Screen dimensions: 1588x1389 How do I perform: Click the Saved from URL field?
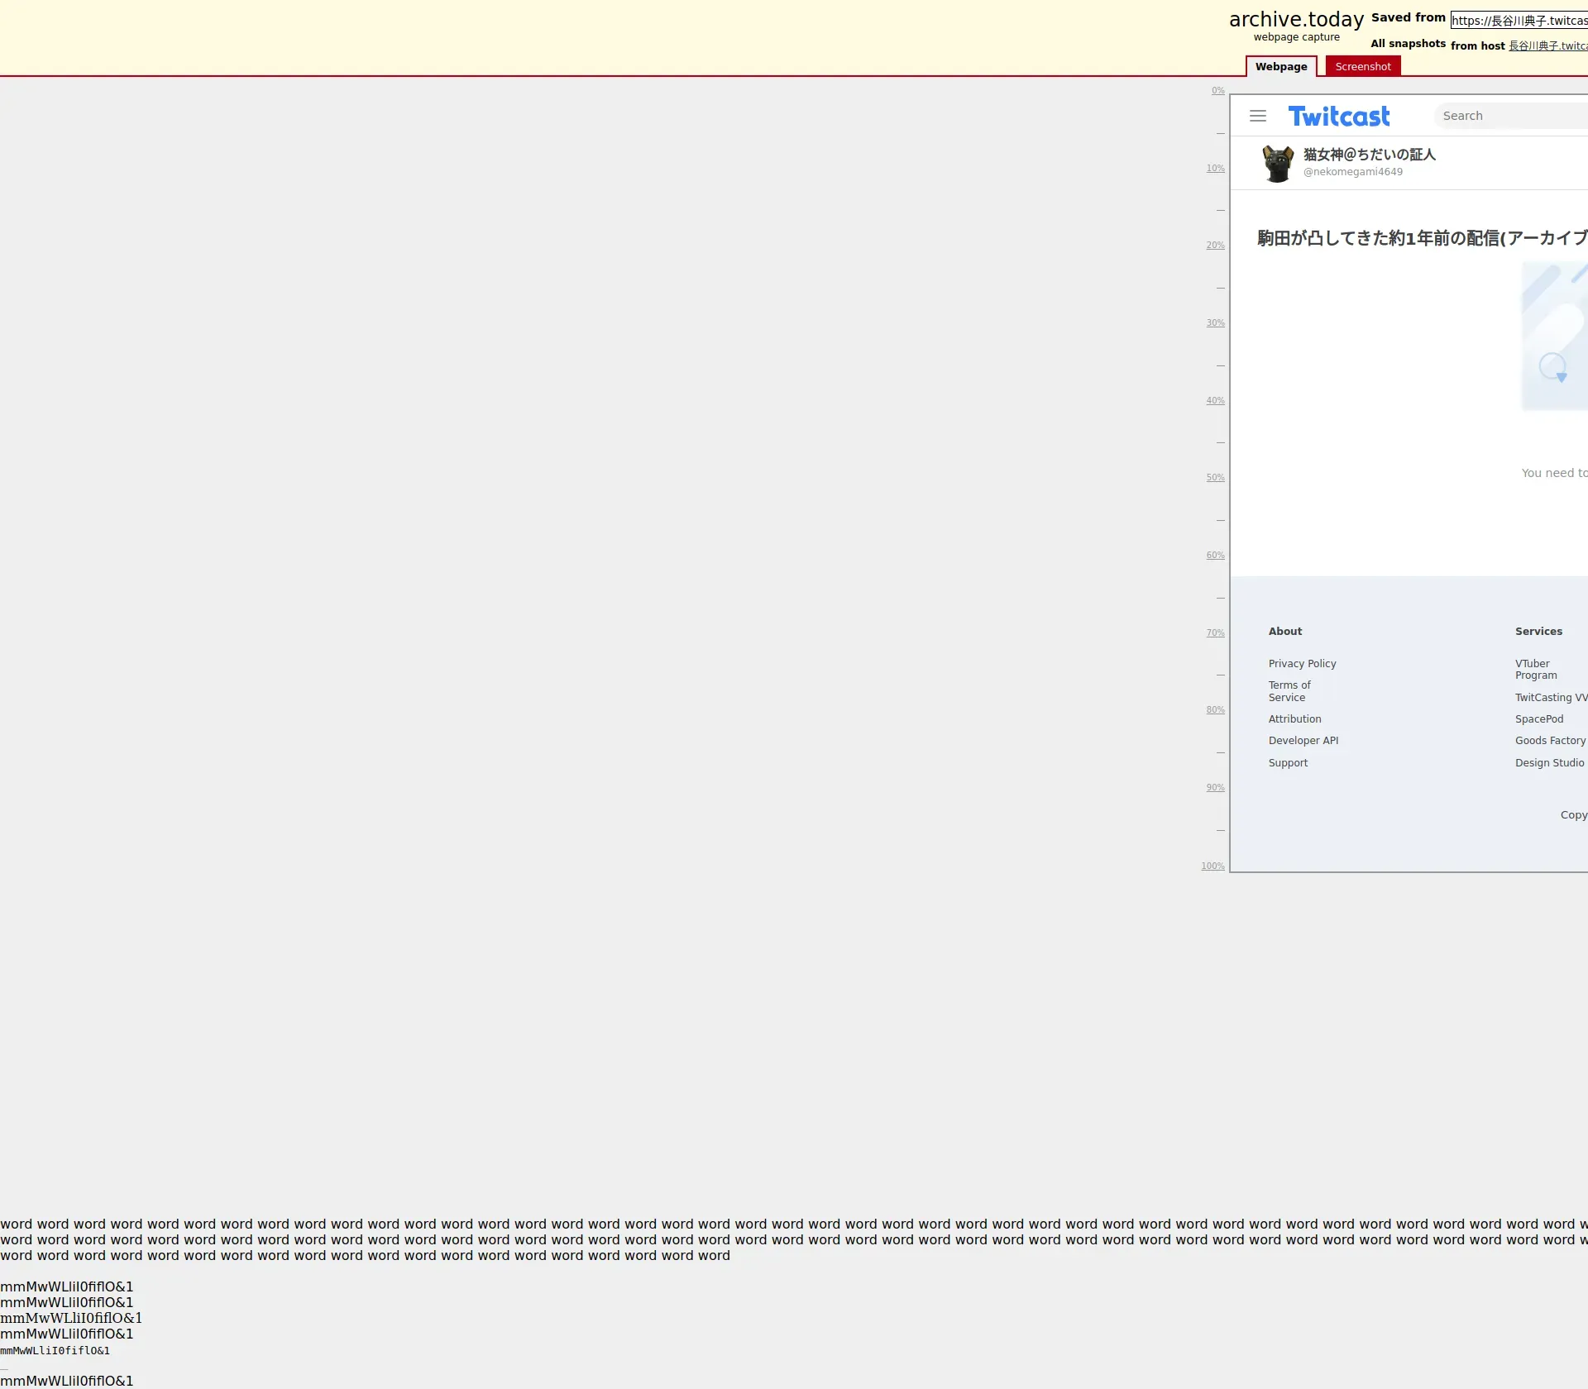click(1519, 21)
